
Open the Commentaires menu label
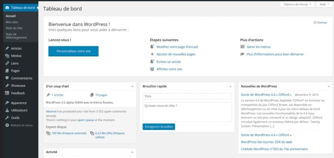[22, 78]
